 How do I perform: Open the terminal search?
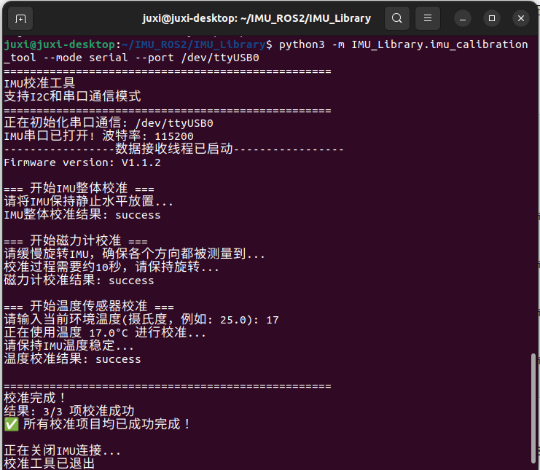tap(396, 18)
